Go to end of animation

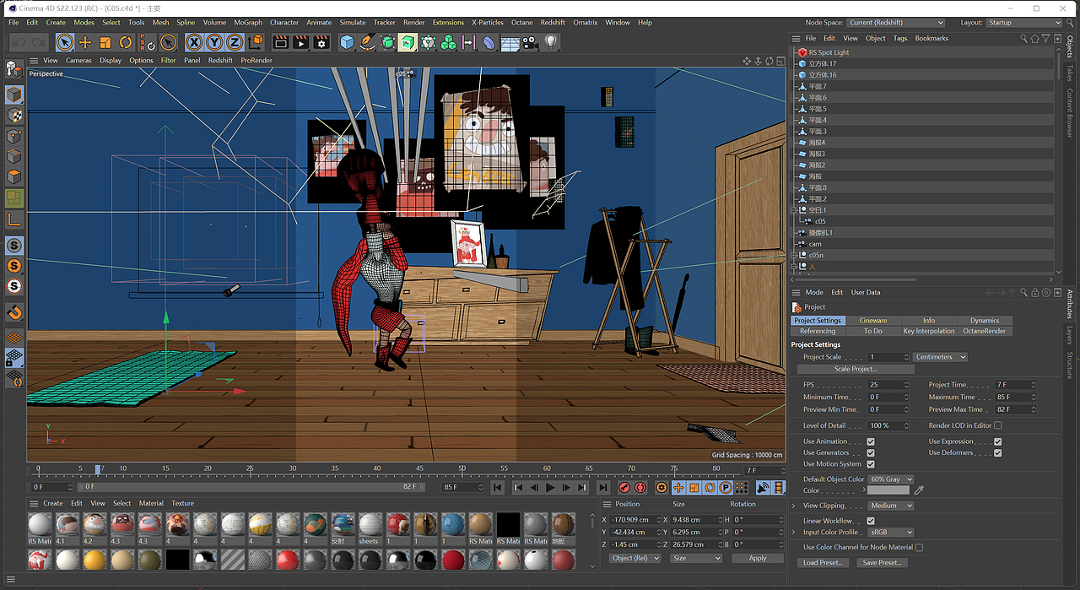click(603, 487)
